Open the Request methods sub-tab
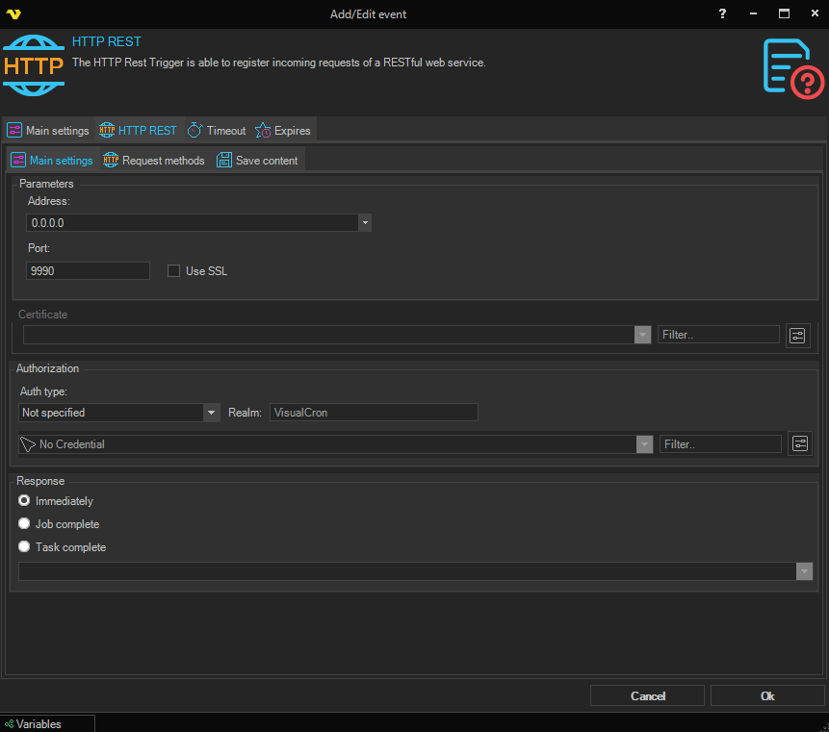Viewport: 829px width, 732px height. click(154, 161)
